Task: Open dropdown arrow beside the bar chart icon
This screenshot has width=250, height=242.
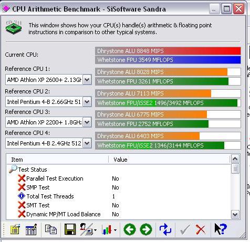Action: 115,230
